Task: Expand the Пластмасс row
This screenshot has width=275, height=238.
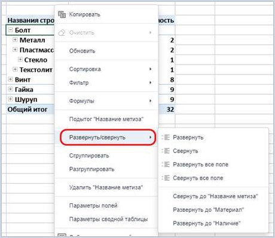Action: [15, 50]
